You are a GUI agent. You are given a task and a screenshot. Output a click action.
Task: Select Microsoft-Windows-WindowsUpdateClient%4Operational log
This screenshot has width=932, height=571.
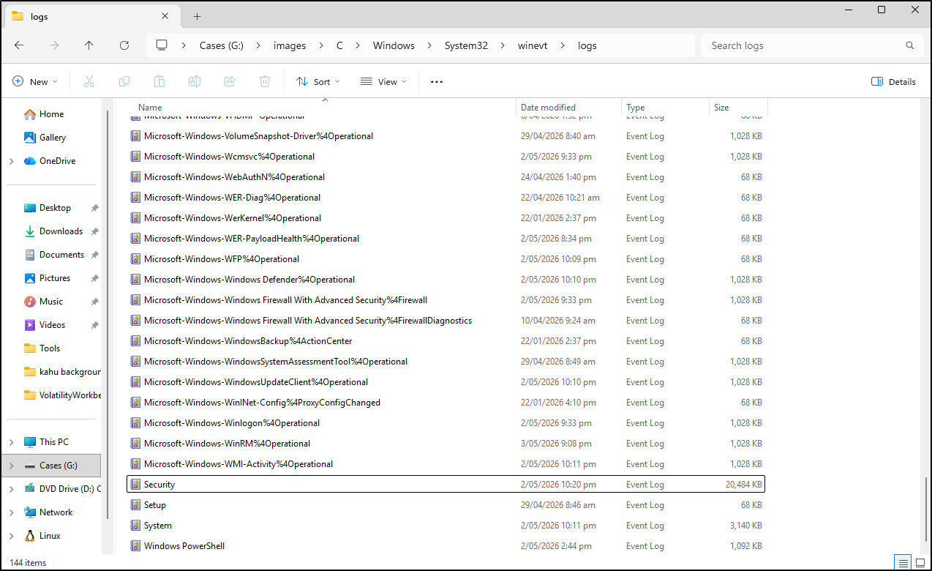(x=446, y=382)
